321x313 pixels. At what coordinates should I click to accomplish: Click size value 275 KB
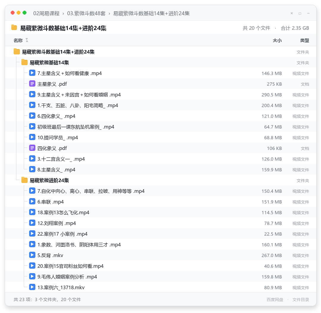pos(274,84)
